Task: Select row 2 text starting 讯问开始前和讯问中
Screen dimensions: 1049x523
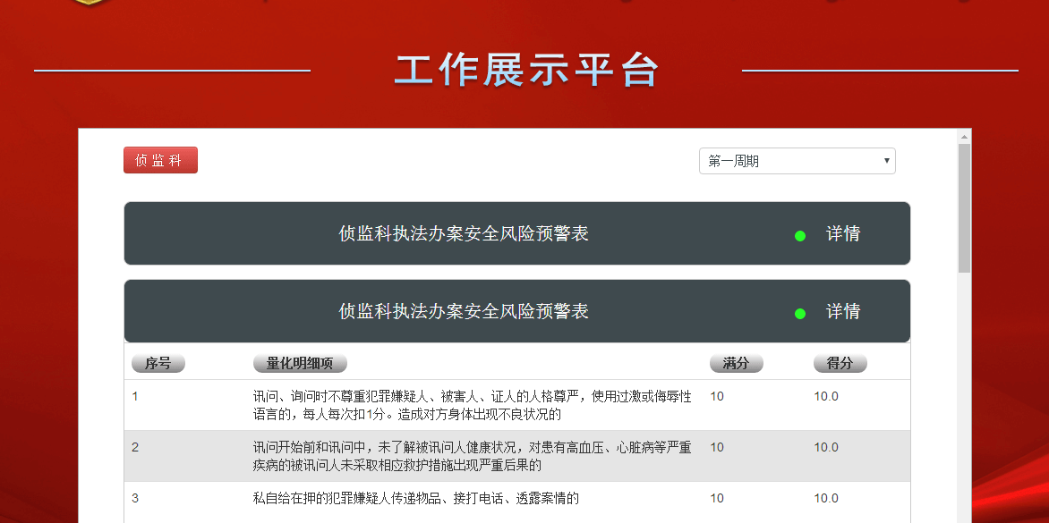Action: pos(473,456)
